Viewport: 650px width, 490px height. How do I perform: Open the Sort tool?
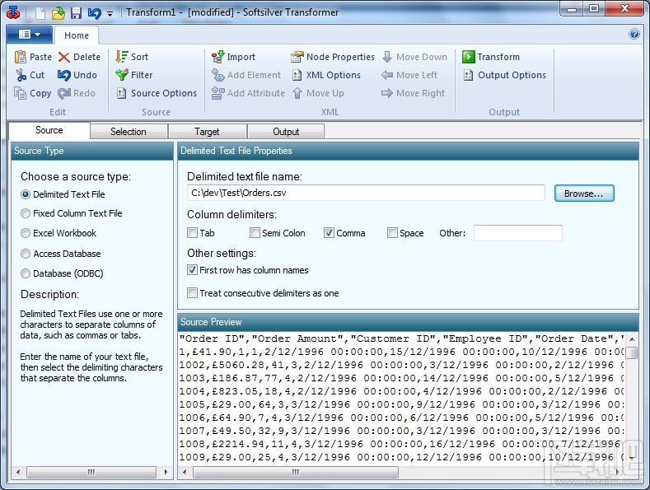tap(132, 57)
